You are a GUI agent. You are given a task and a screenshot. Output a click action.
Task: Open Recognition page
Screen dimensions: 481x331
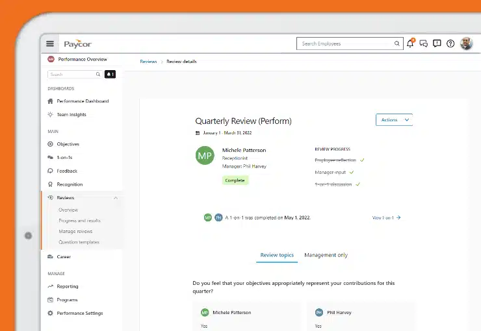pos(70,184)
